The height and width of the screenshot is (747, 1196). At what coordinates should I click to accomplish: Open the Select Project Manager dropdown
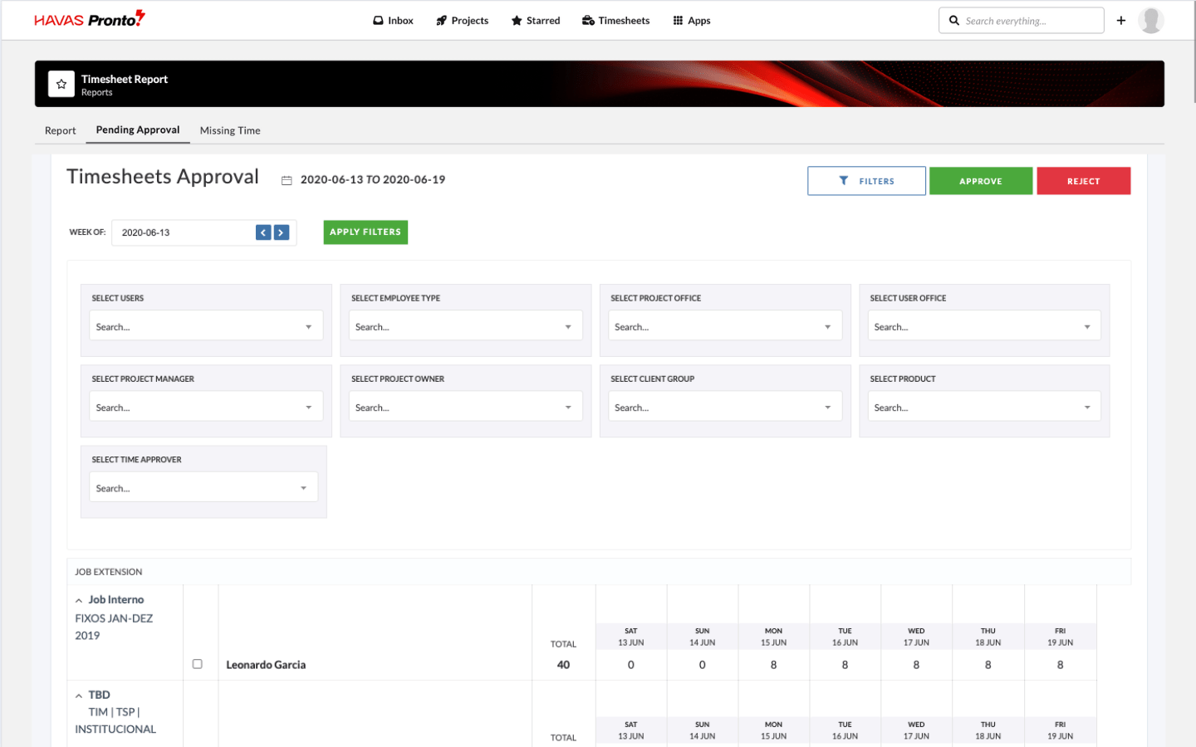[206, 406]
